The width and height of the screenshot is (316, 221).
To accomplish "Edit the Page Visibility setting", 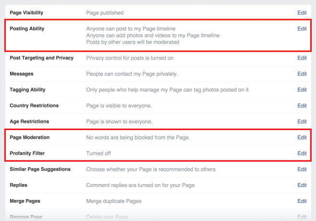I will 302,12.
